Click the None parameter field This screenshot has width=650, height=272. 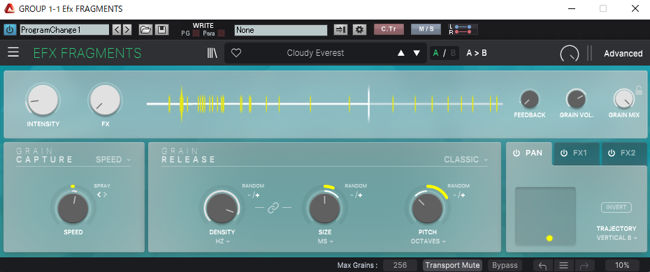click(x=281, y=30)
